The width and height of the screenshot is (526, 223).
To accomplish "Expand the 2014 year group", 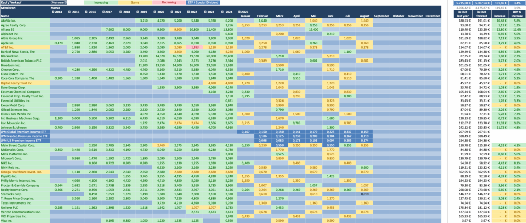I will pos(53,12).
